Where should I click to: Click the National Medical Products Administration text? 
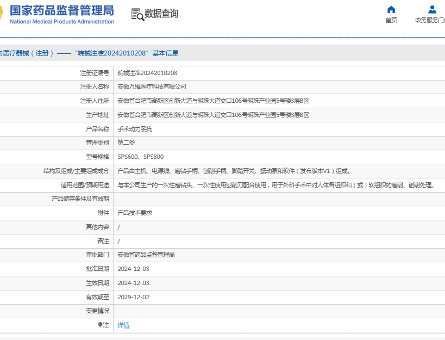(x=62, y=22)
